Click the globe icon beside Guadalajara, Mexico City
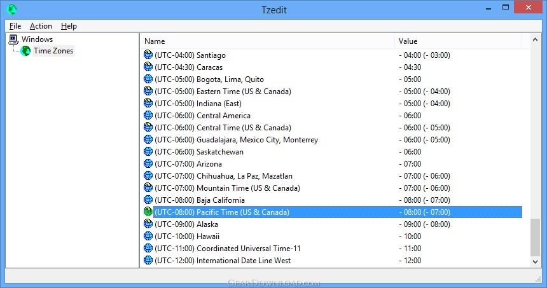This screenshot has height=288, width=547. pyautogui.click(x=148, y=139)
